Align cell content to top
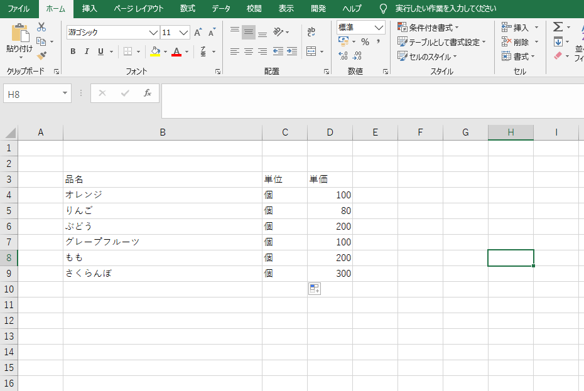The height and width of the screenshot is (391, 584). click(x=235, y=29)
